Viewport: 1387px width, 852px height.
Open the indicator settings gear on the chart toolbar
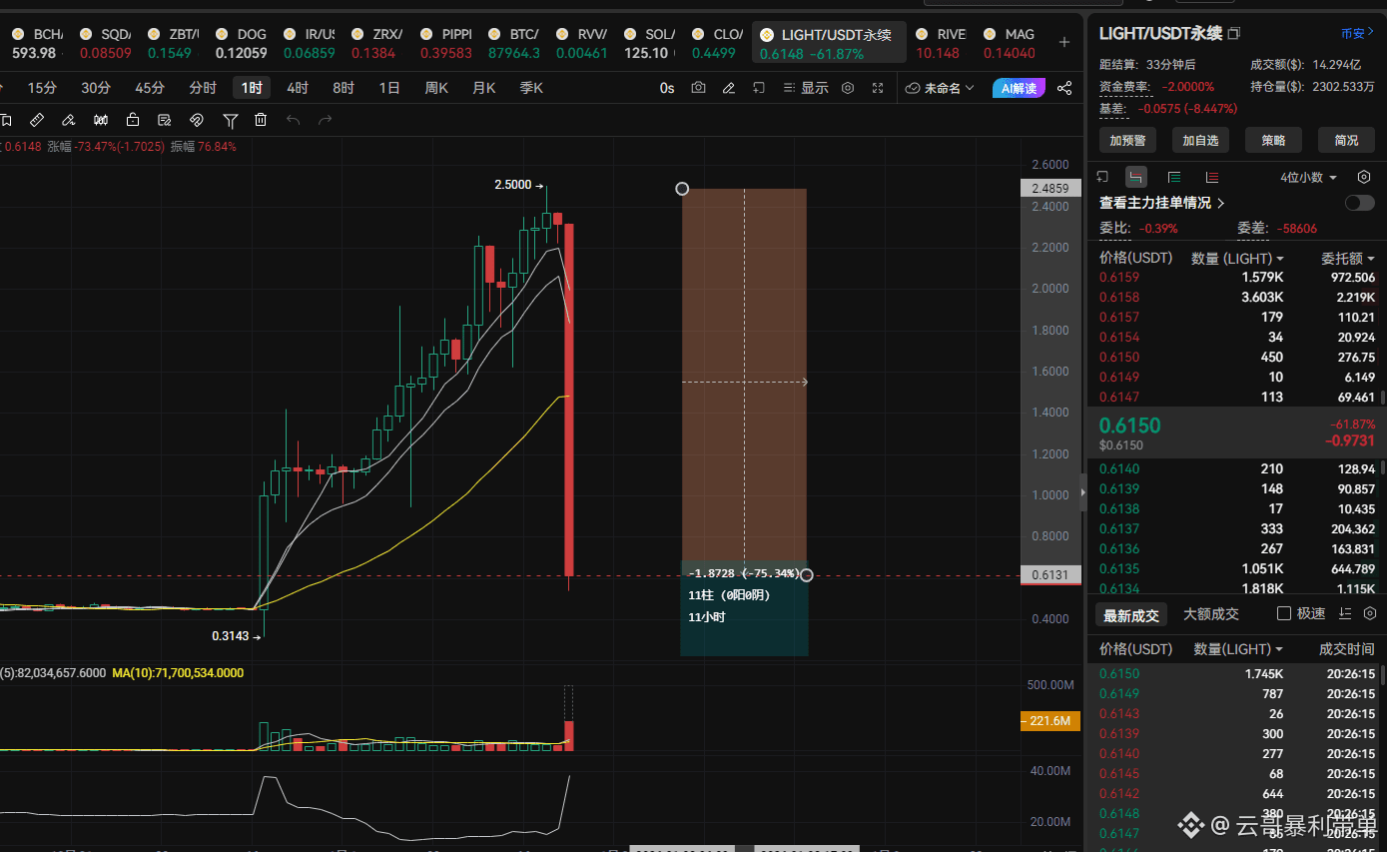[x=847, y=88]
